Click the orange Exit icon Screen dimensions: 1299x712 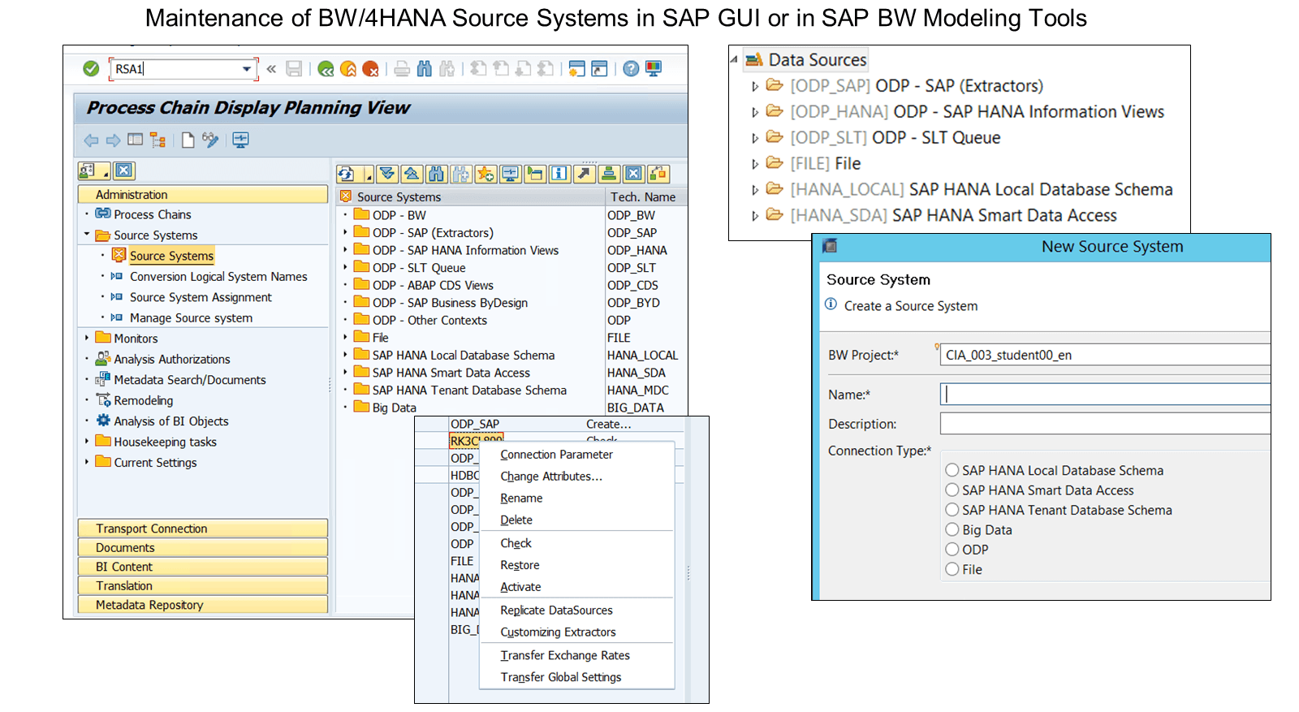tap(348, 69)
